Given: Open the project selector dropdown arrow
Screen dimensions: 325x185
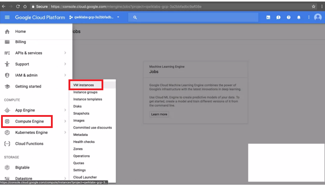Looking at the screenshot, I should click(x=118, y=17).
